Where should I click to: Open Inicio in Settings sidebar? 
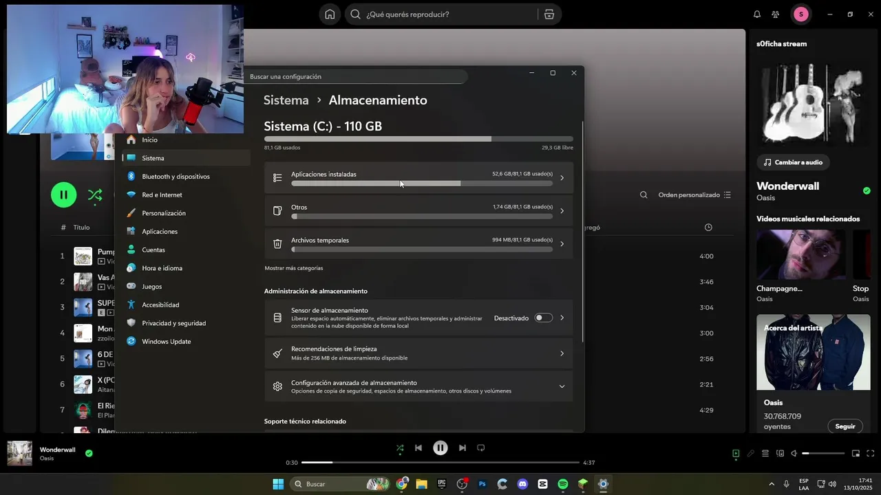pos(149,140)
